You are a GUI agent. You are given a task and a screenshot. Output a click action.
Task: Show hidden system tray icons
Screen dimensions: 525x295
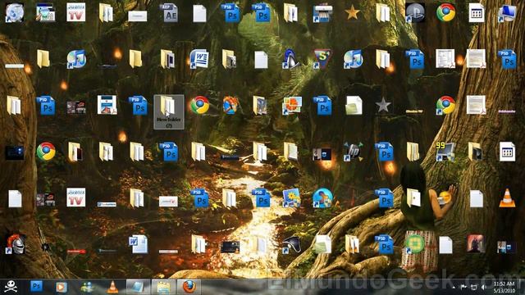tap(454, 287)
